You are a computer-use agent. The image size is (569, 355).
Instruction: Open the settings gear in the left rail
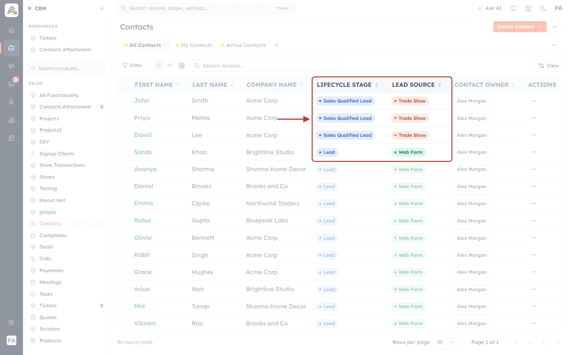[x=11, y=323]
